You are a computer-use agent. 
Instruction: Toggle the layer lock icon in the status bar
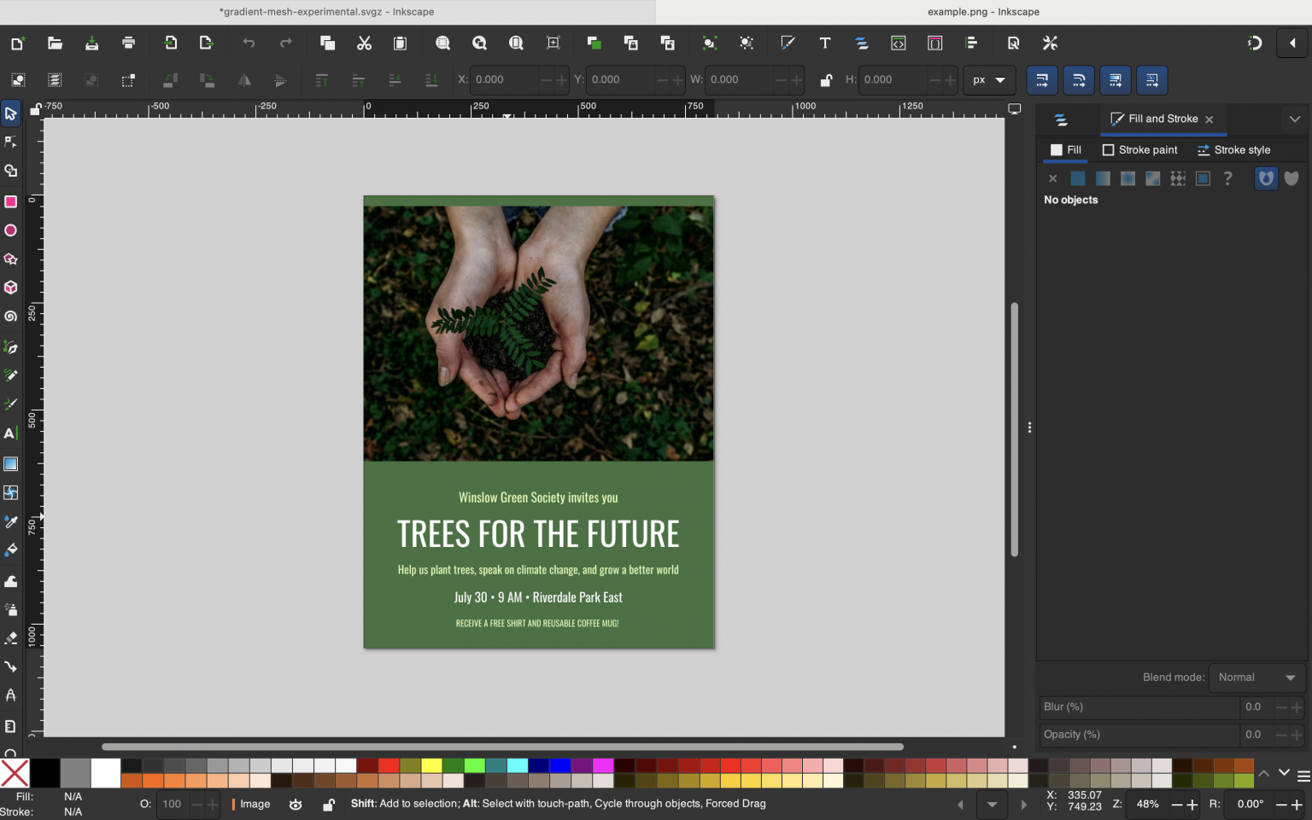pyautogui.click(x=329, y=804)
